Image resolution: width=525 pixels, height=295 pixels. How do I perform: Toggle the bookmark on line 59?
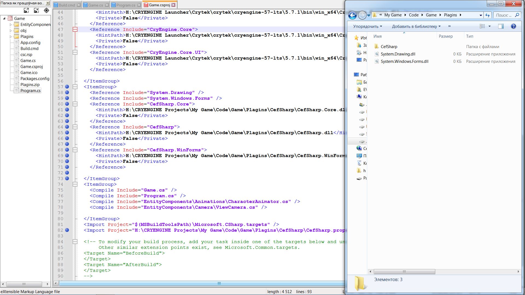click(67, 98)
